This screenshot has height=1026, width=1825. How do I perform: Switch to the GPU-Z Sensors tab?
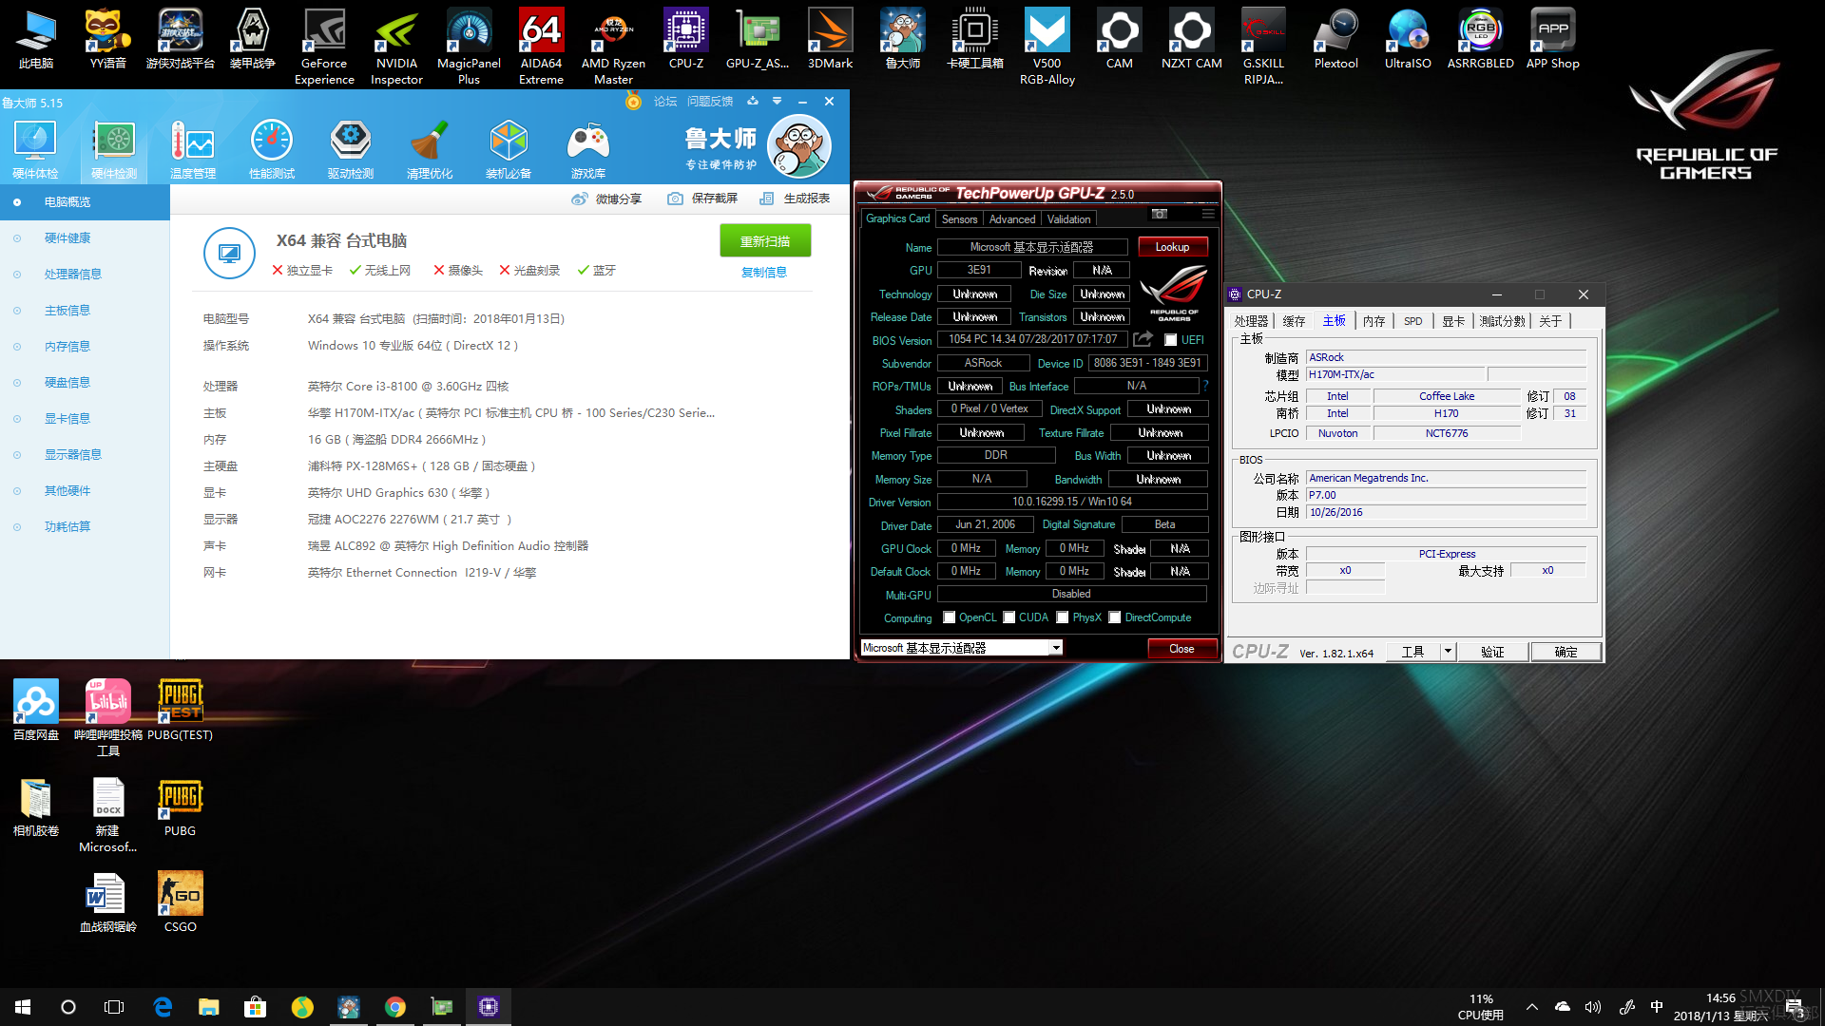click(x=959, y=219)
